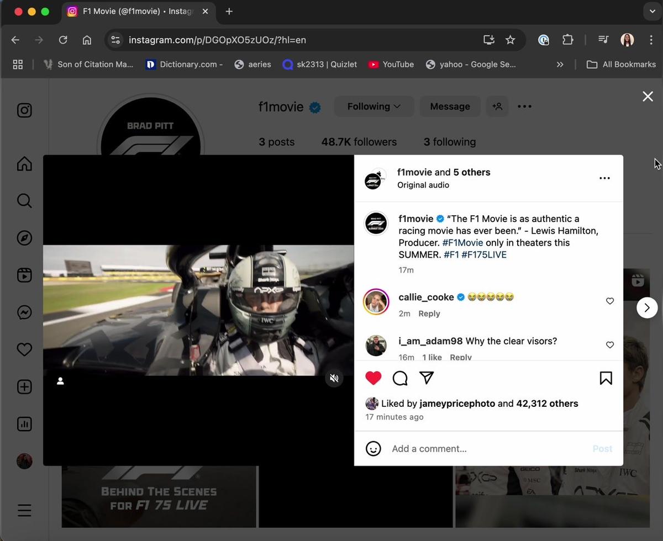Unlike the post with red heart

tap(373, 378)
